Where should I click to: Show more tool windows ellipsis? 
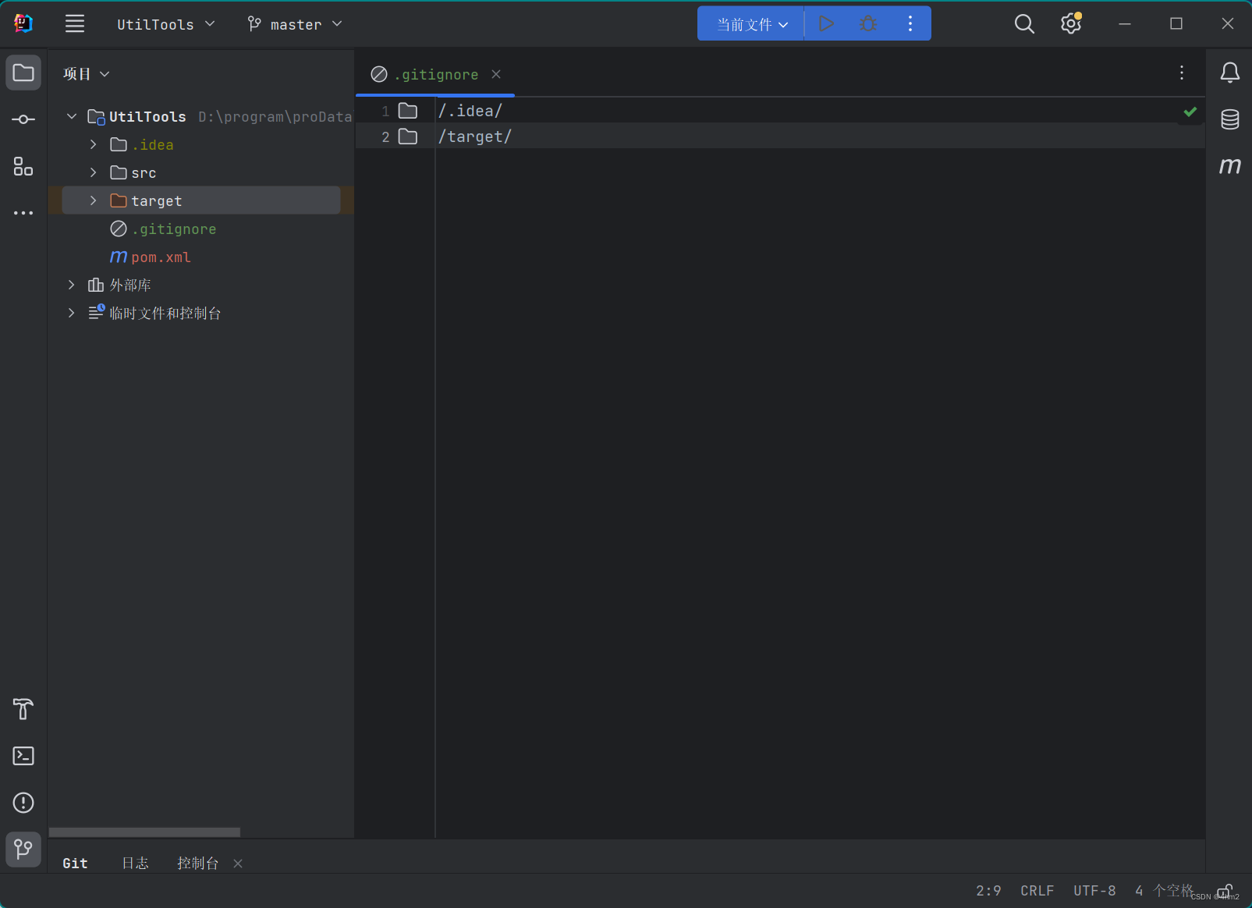tap(23, 213)
